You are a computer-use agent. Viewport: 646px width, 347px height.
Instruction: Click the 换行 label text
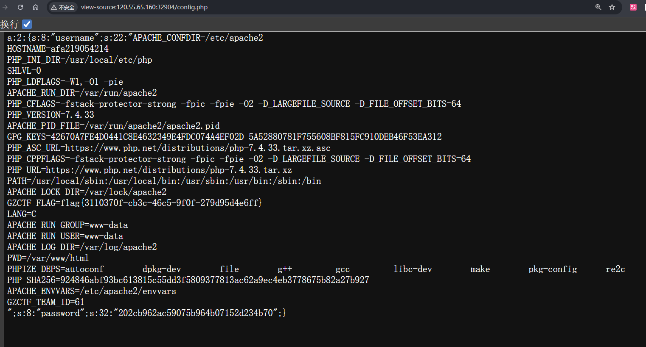click(10, 24)
